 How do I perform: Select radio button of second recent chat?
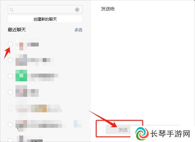[10, 60]
